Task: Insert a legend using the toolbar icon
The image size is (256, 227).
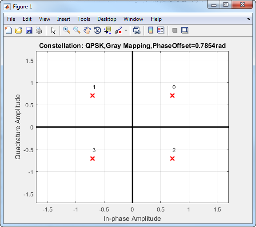Action: click(x=160, y=30)
